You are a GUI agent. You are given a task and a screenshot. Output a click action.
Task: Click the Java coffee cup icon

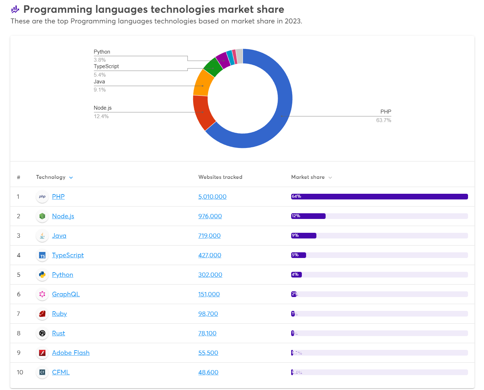(x=42, y=236)
